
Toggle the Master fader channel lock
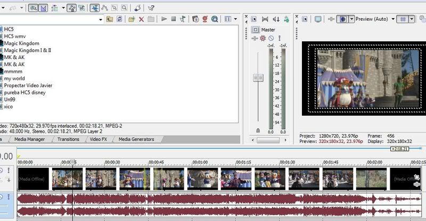click(x=258, y=131)
